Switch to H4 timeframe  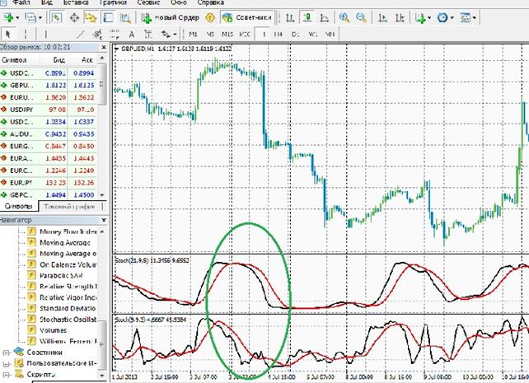(278, 34)
